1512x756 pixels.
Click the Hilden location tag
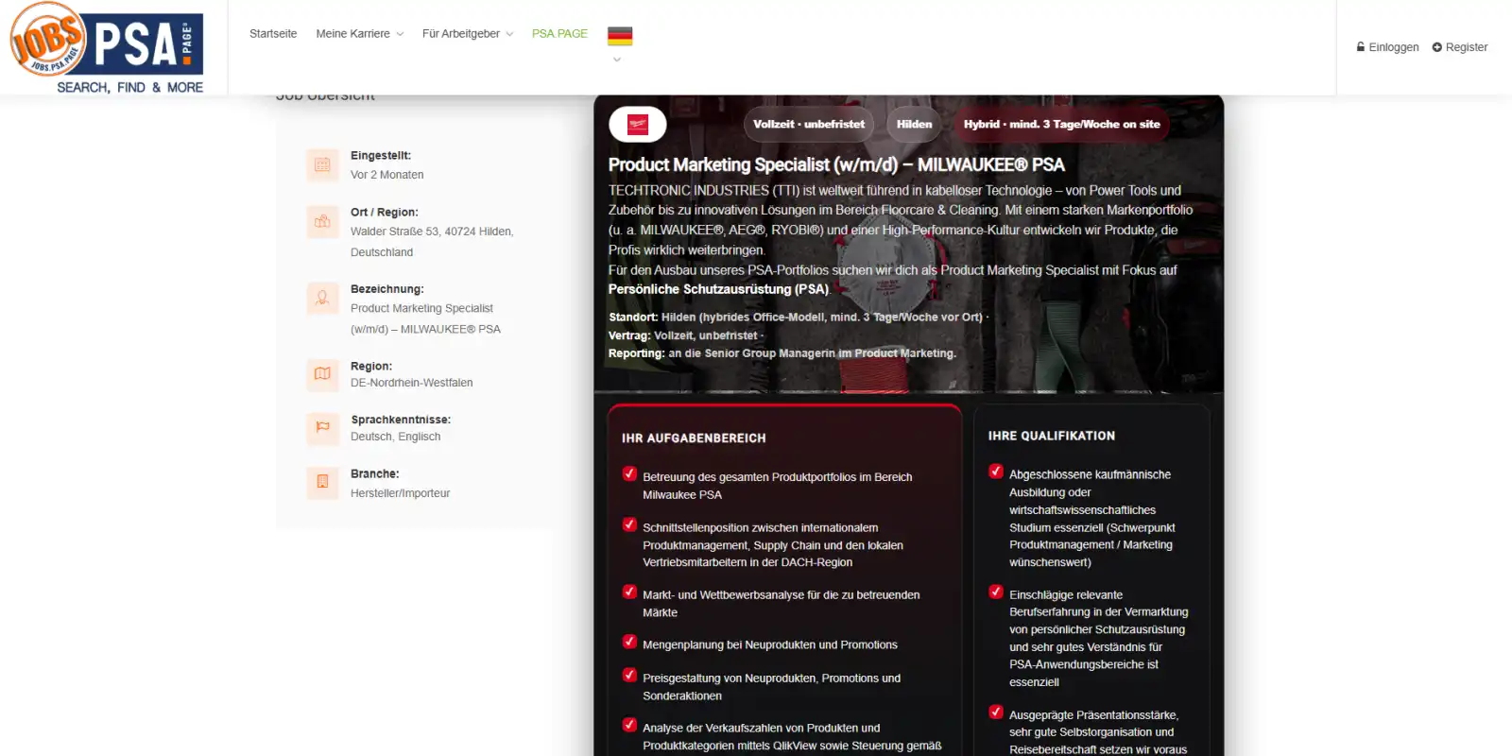(x=914, y=124)
